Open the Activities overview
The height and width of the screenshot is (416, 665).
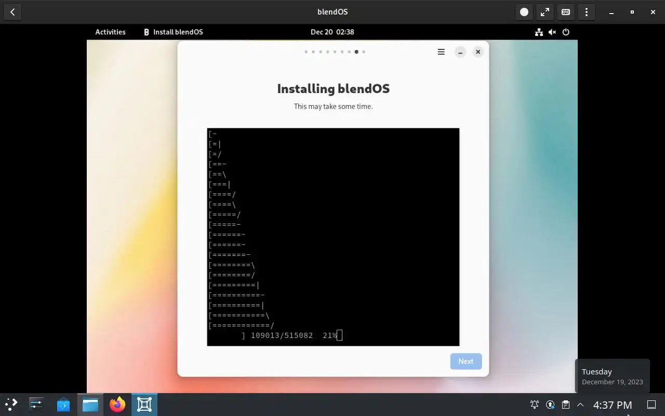110,32
